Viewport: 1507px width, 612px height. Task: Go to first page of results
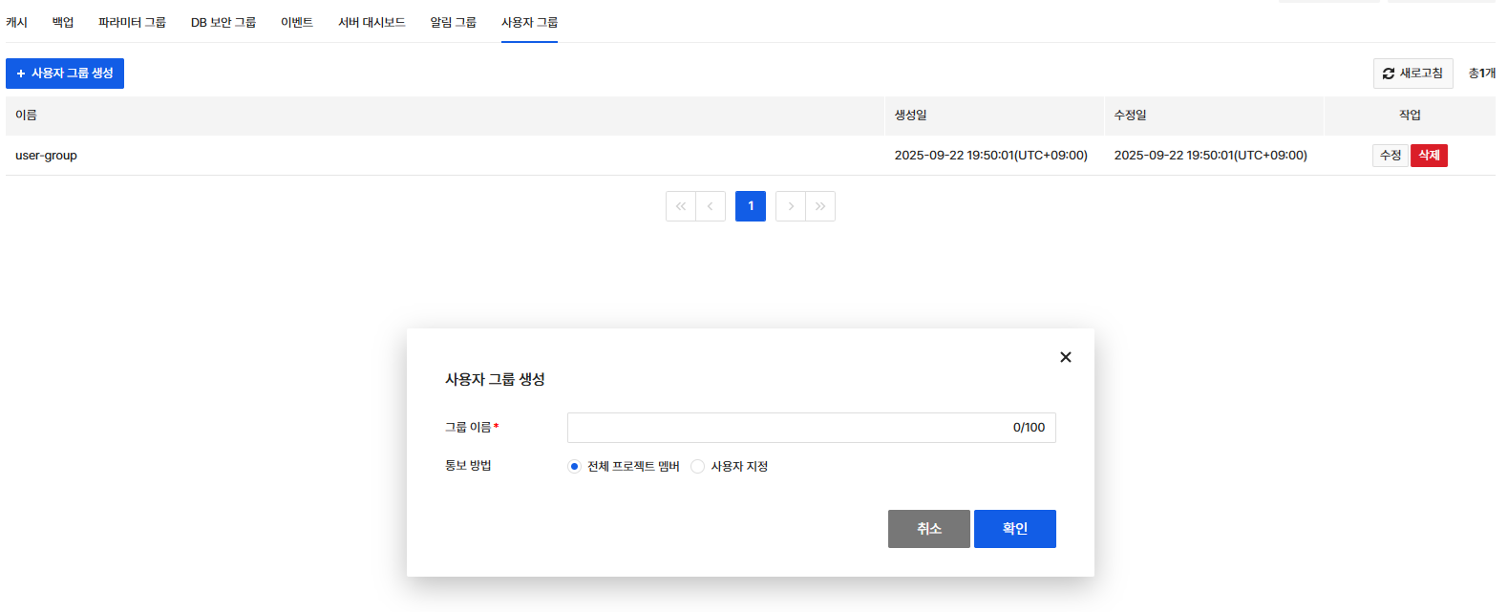coord(680,206)
